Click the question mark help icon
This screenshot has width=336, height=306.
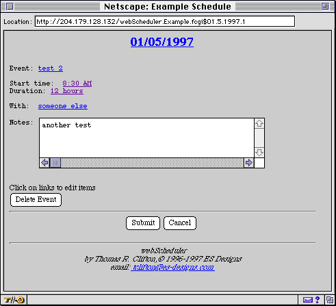click(318, 300)
